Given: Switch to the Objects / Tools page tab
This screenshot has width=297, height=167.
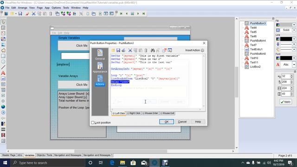Looking at the screenshot, I should point(44,155).
